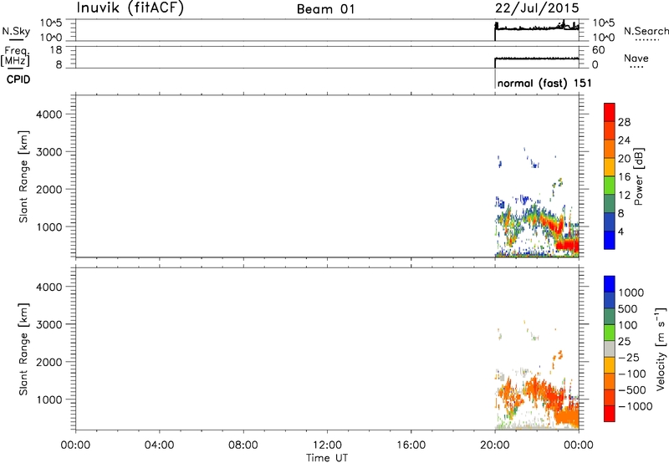Click the 'N.Search' legend label
Viewport: 669px width, 463px height.
point(646,31)
